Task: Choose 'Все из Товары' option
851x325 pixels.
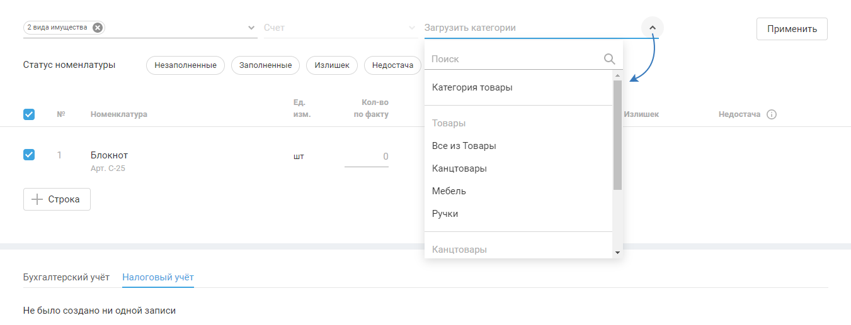Action: [x=464, y=146]
